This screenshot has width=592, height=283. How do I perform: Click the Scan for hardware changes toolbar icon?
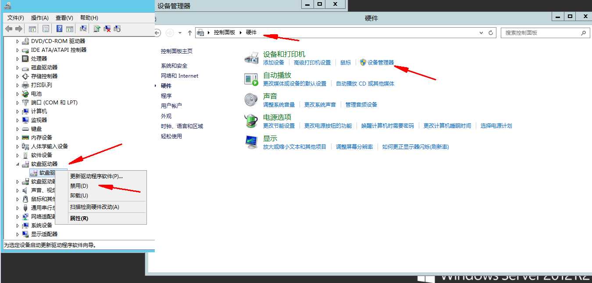click(83, 29)
